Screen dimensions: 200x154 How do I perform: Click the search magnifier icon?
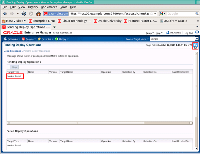pyautogui.click(x=197, y=14)
